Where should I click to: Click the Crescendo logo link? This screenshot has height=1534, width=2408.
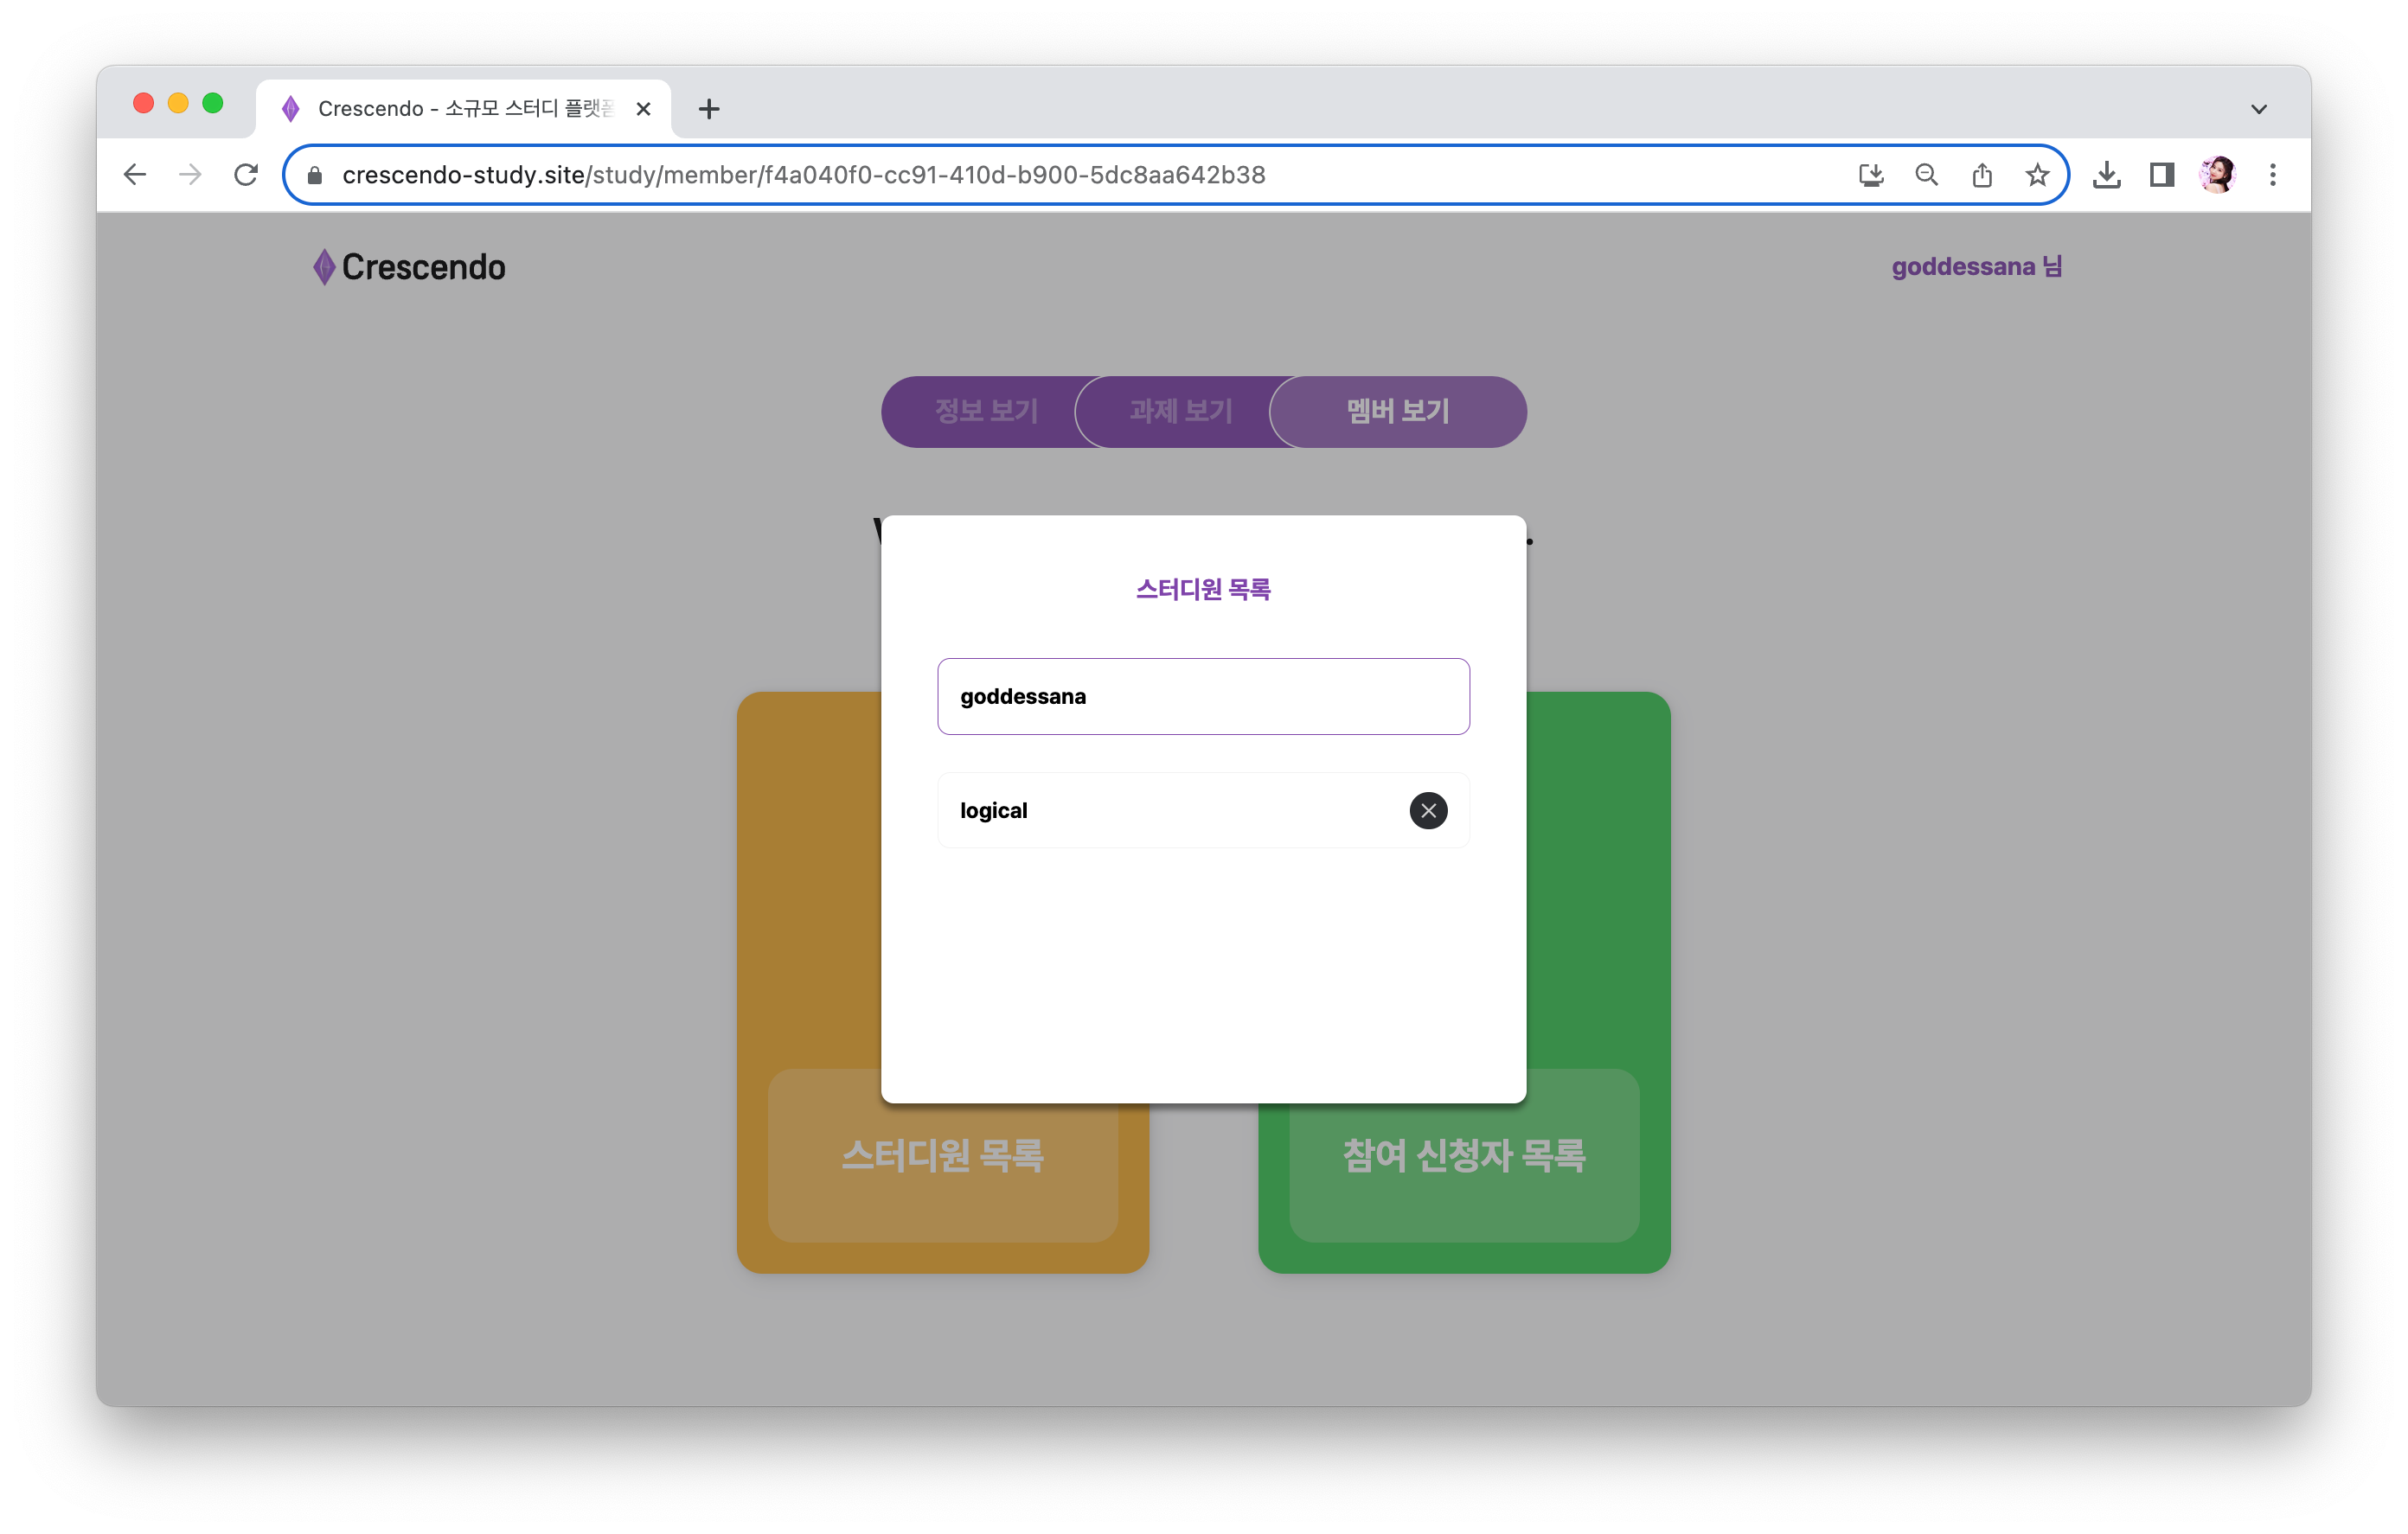click(409, 267)
